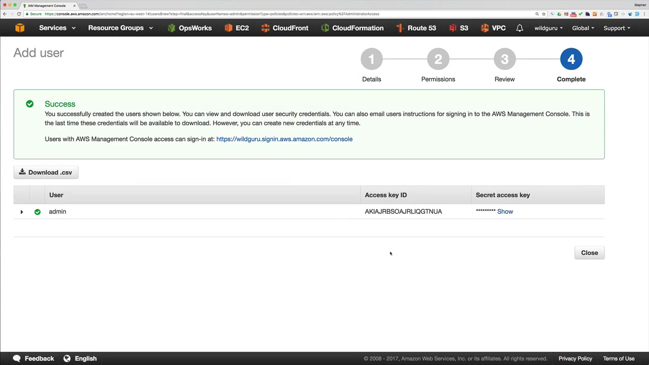649x365 pixels.
Task: Click the zoom magnifier icon in address bar
Action: click(537, 14)
